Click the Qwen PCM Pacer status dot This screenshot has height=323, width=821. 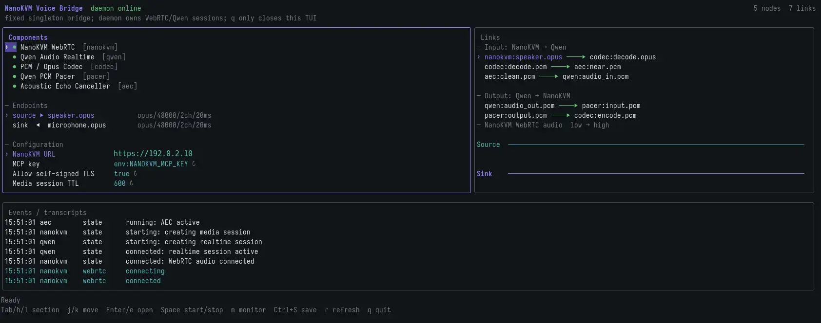(15, 76)
